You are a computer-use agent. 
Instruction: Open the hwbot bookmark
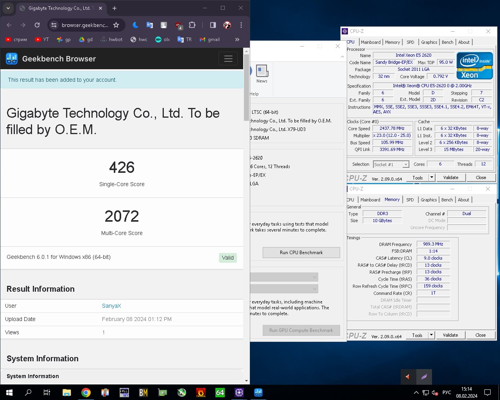[111, 39]
